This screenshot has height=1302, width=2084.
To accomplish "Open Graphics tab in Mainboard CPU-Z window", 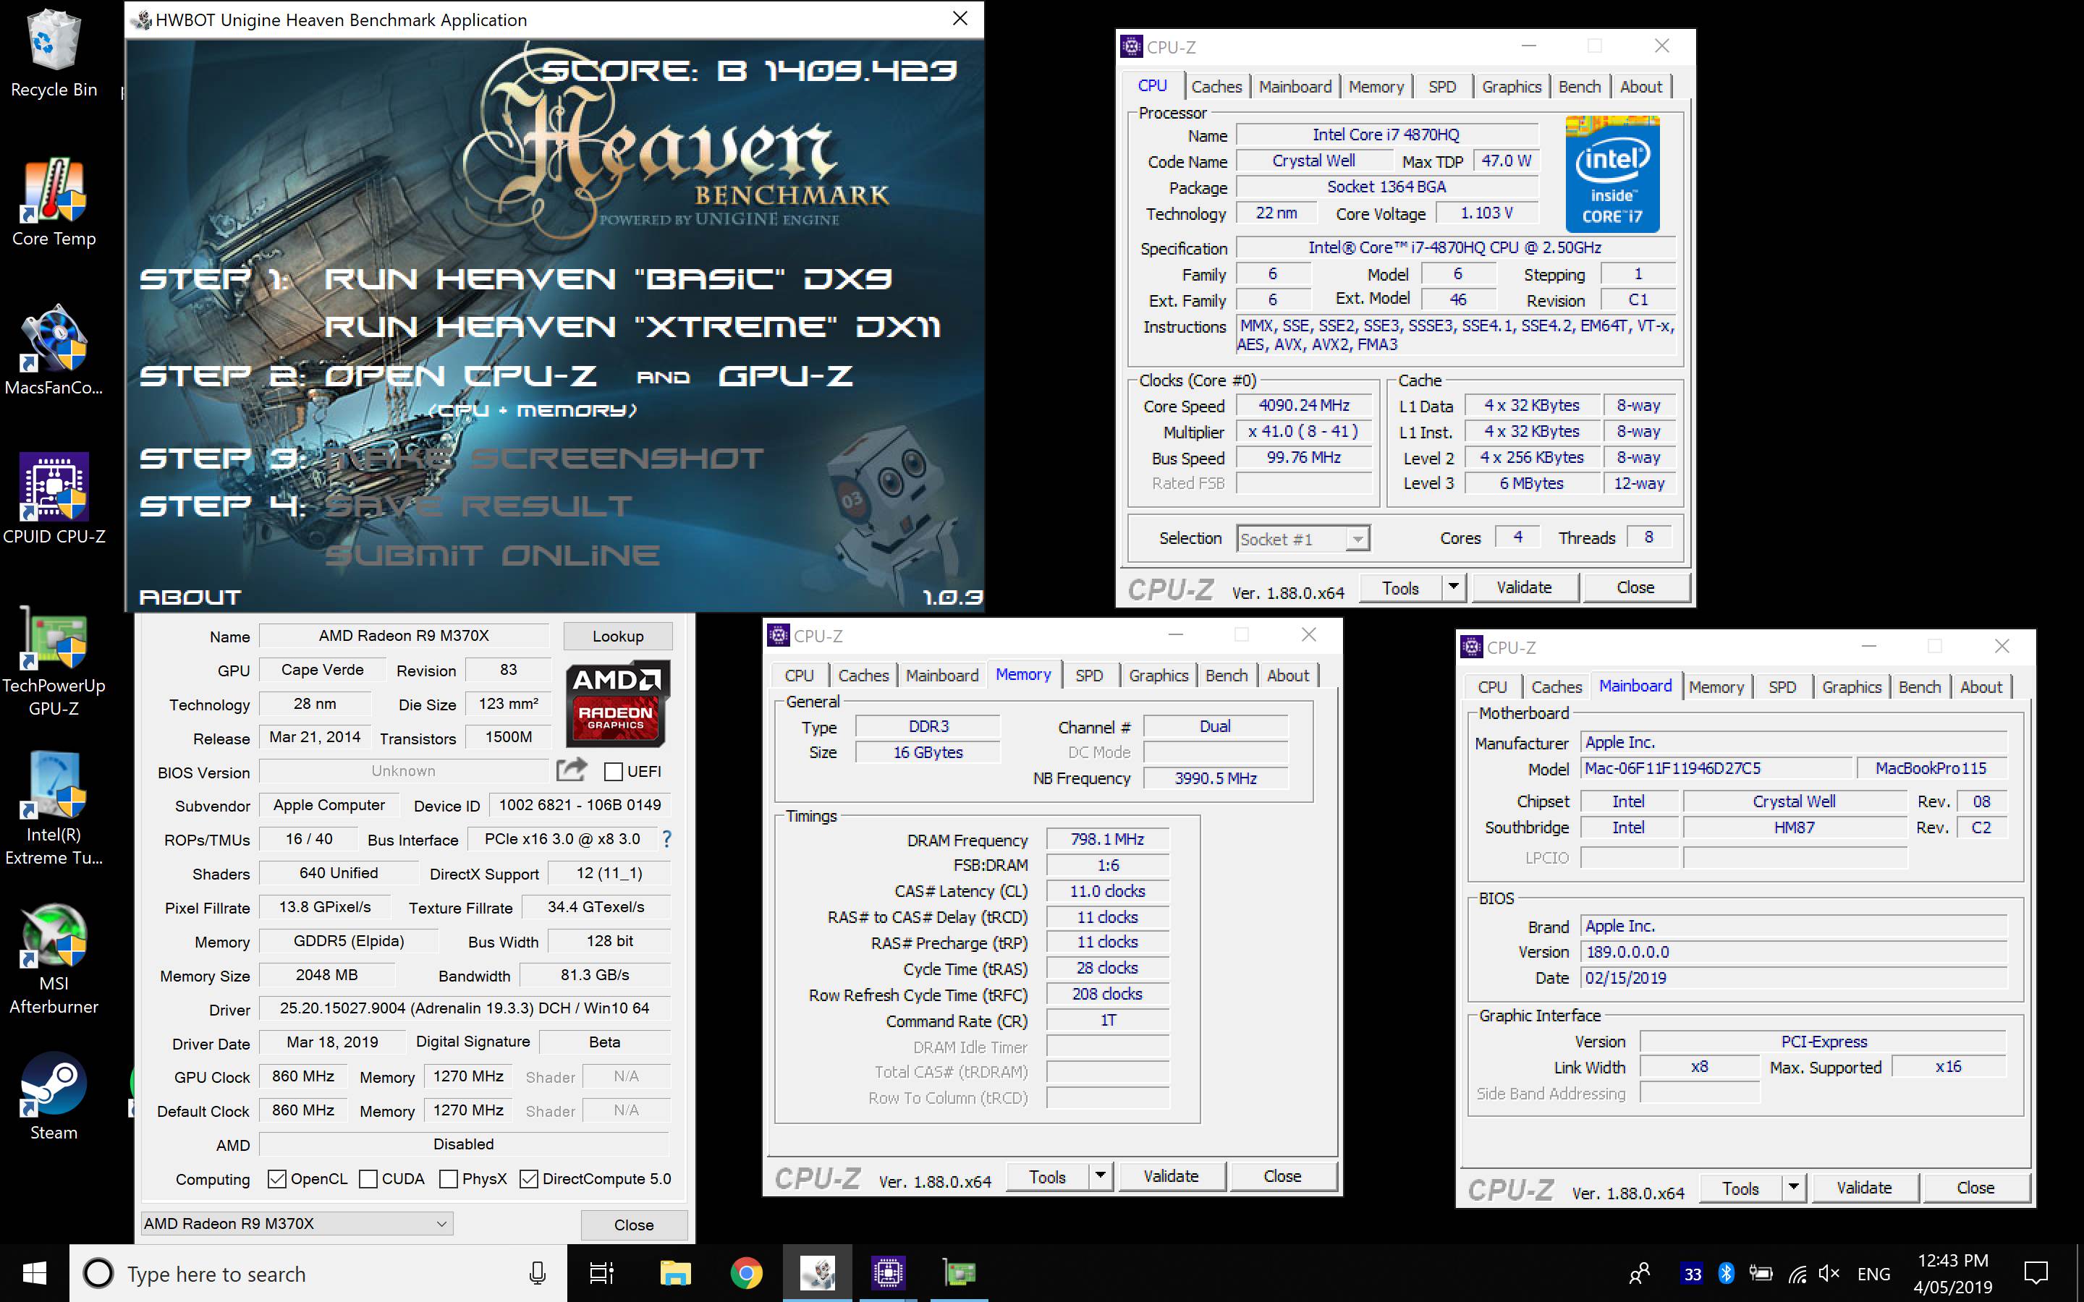I will (x=1852, y=686).
